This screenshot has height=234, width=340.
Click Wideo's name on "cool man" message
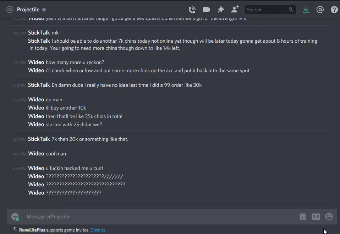click(x=36, y=154)
